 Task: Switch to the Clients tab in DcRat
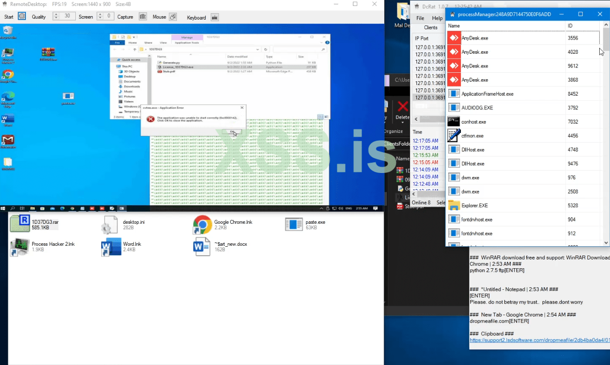coord(431,27)
